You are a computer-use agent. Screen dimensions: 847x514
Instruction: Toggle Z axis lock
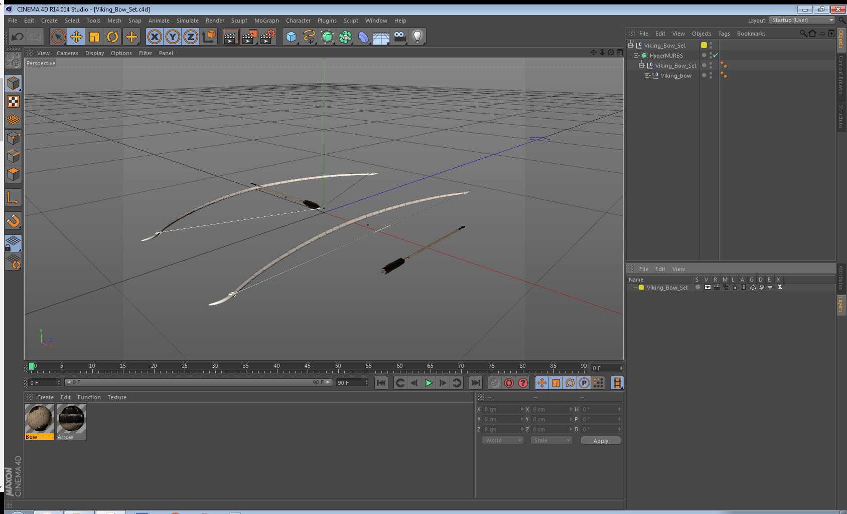[191, 37]
